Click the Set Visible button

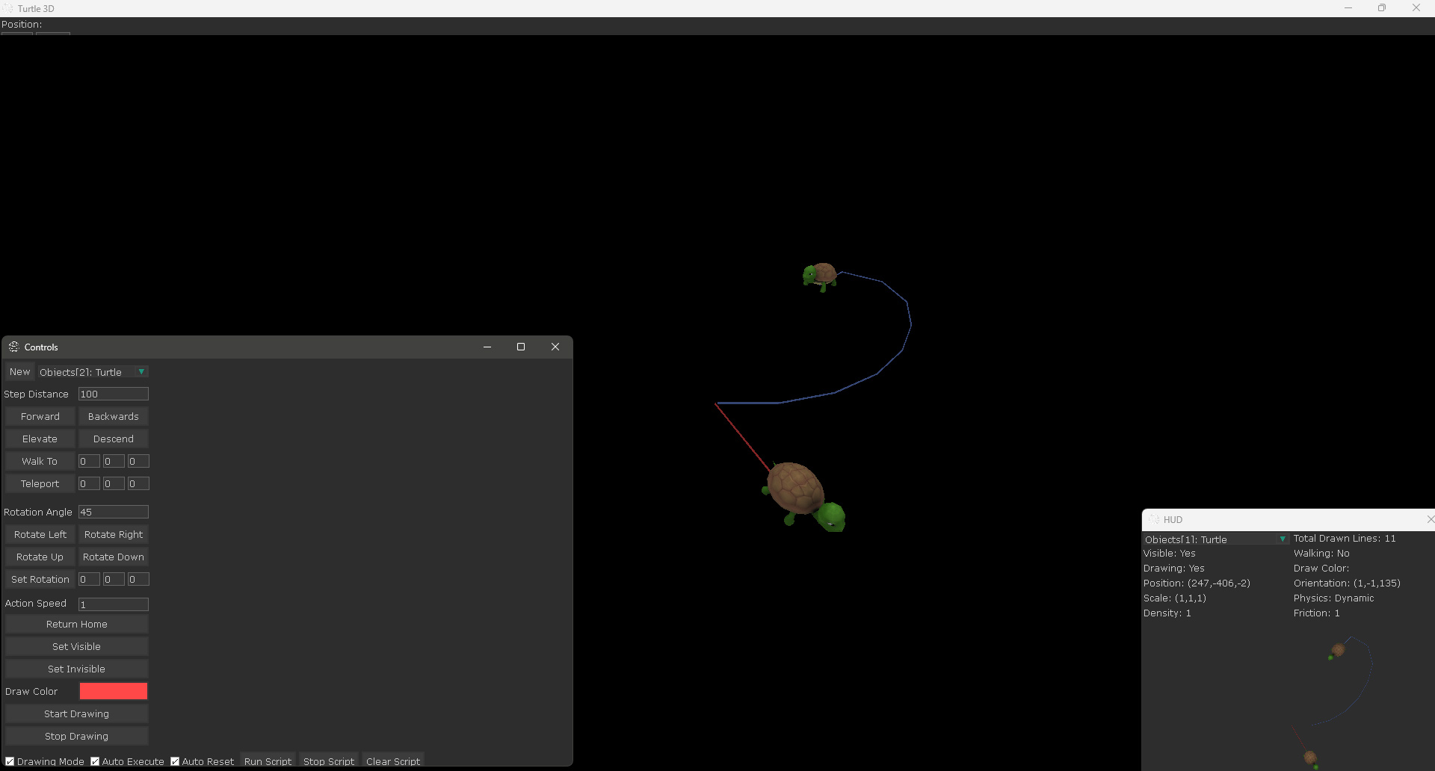click(x=77, y=647)
